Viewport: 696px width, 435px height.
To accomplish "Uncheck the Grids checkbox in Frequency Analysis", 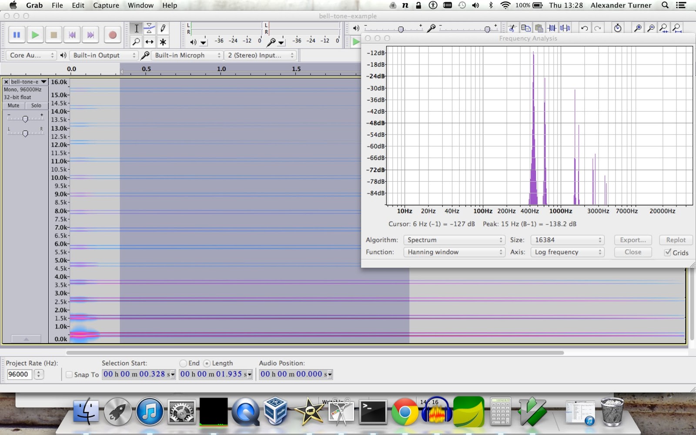I will (x=668, y=253).
